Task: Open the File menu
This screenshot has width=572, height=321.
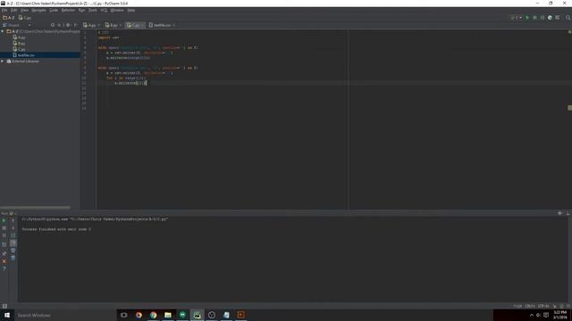Action: [4, 10]
